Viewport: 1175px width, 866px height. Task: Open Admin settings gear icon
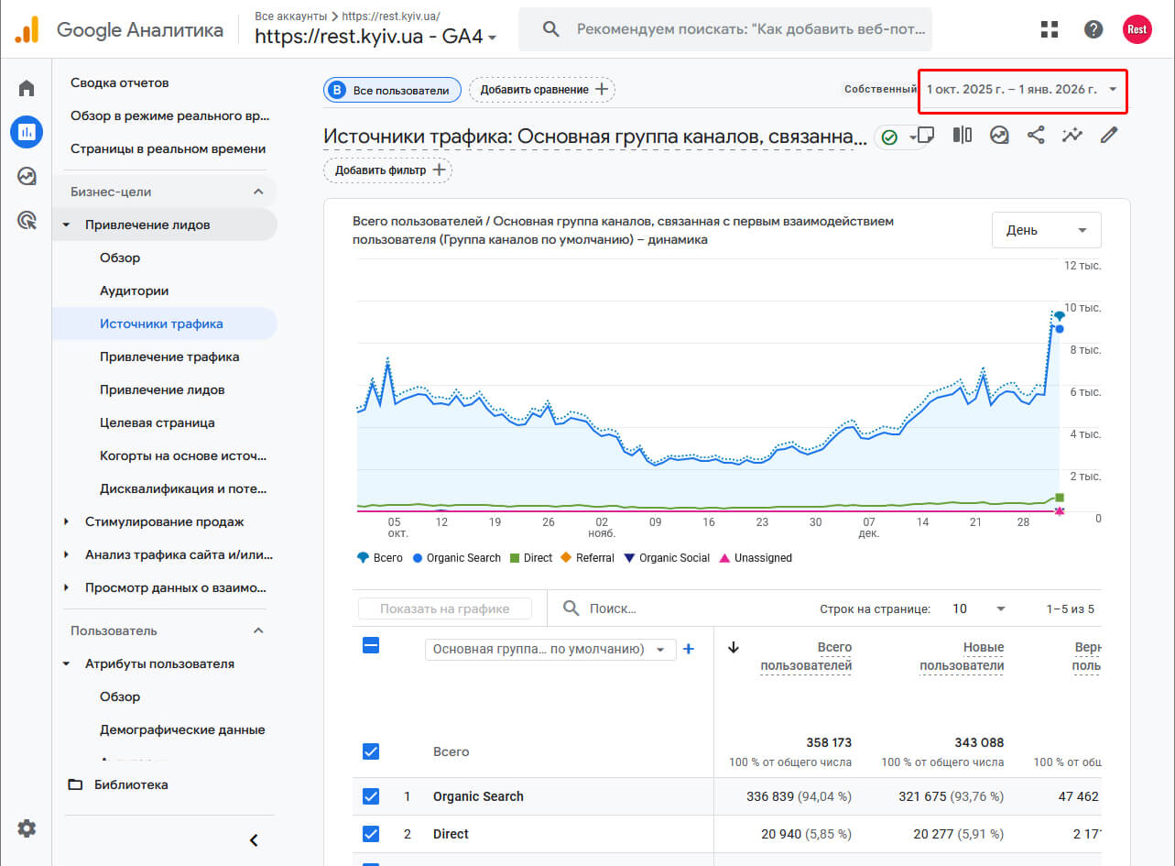tap(27, 828)
